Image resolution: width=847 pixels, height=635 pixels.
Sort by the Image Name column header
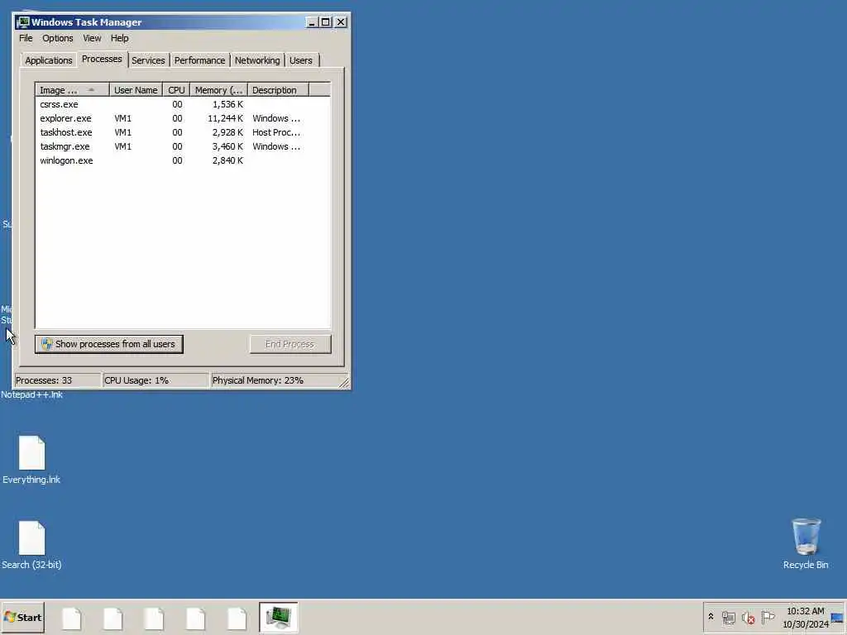73,90
